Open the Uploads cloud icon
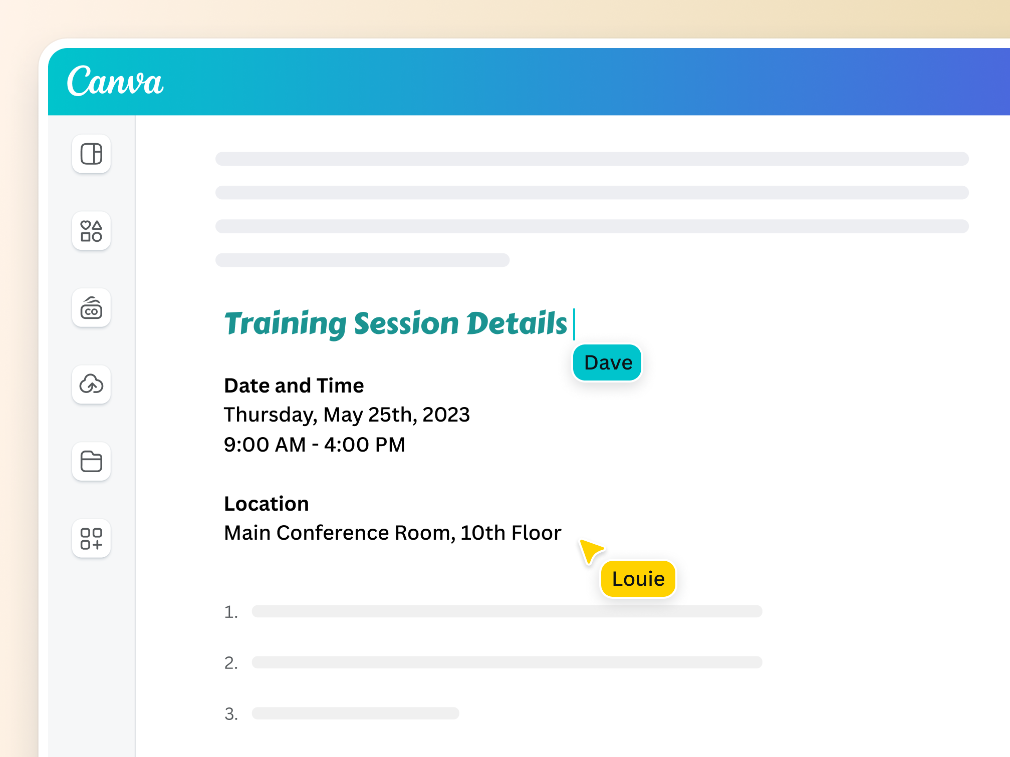Viewport: 1010px width, 757px height. 91,385
